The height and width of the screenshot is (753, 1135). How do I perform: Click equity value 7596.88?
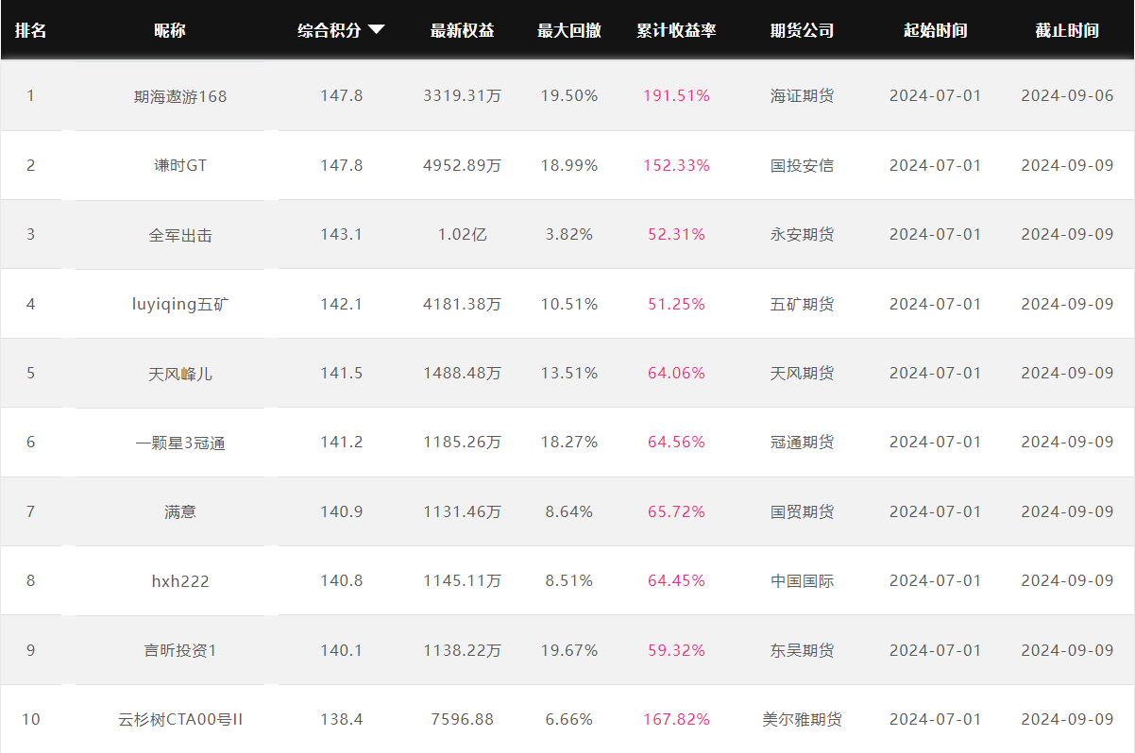coord(463,720)
